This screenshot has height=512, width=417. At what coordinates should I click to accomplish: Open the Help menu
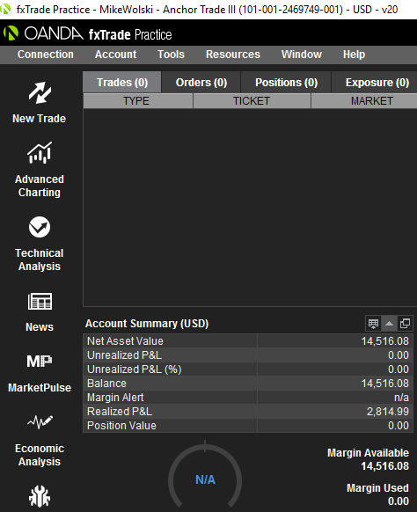[354, 55]
